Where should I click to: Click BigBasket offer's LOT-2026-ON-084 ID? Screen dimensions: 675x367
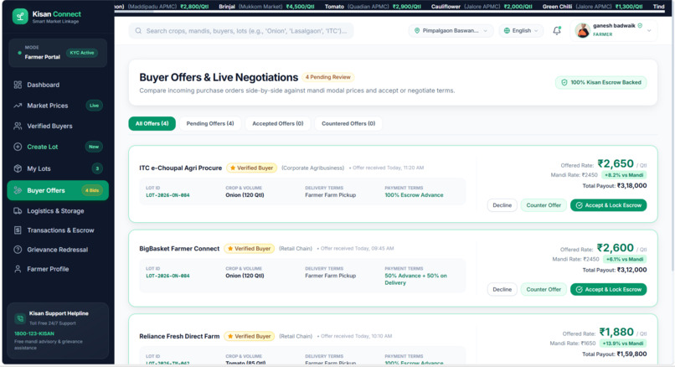pyautogui.click(x=167, y=276)
